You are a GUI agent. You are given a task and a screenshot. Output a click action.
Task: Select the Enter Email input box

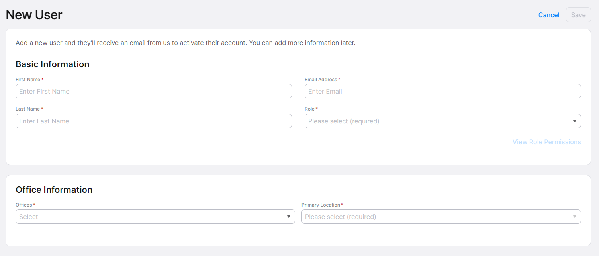(442, 91)
